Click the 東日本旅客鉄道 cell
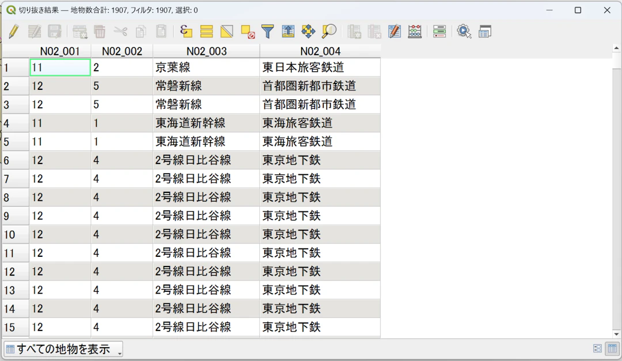 click(x=320, y=67)
